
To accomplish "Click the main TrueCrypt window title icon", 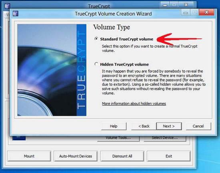I will [x=7, y=6].
